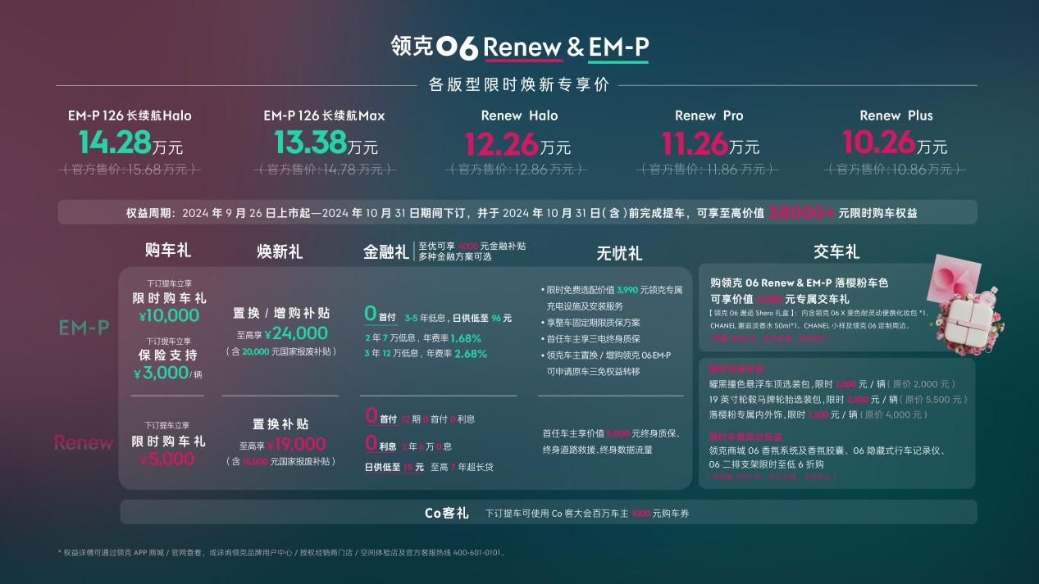This screenshot has width=1039, height=584.
Task: Click the Co客礼 banner
Action: (x=549, y=513)
